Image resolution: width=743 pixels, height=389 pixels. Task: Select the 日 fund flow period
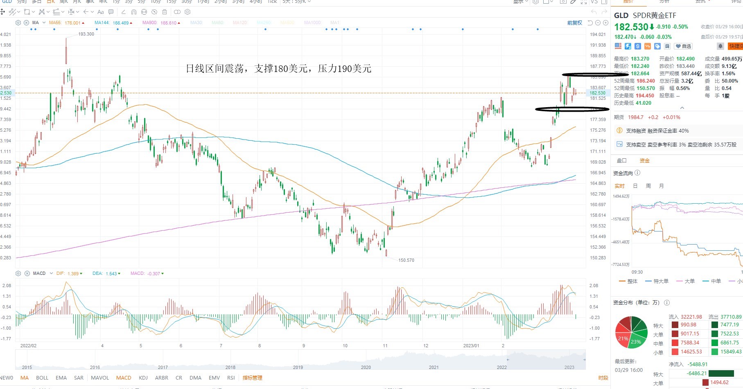635,186
